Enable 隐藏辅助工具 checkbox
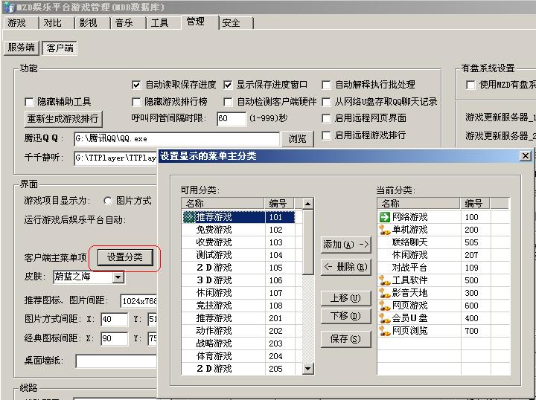 click(30, 102)
